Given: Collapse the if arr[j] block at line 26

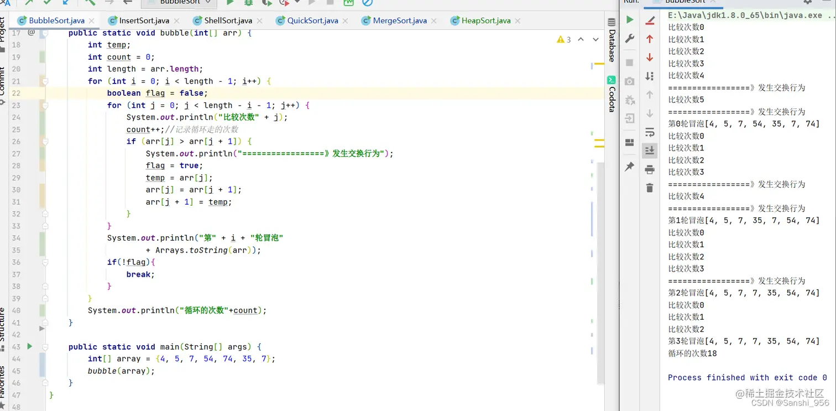Looking at the screenshot, I should [x=45, y=142].
